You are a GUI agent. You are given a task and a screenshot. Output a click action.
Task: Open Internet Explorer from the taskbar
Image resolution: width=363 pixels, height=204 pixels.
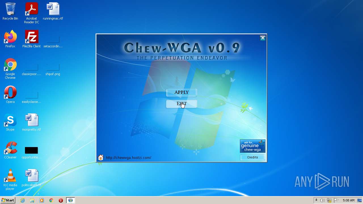tap(22, 200)
